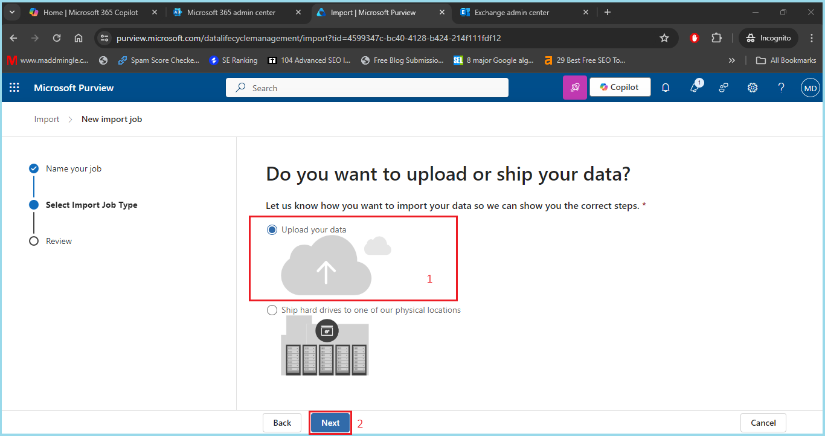Click the purple rocket icon button
The width and height of the screenshot is (825, 436).
tap(575, 88)
